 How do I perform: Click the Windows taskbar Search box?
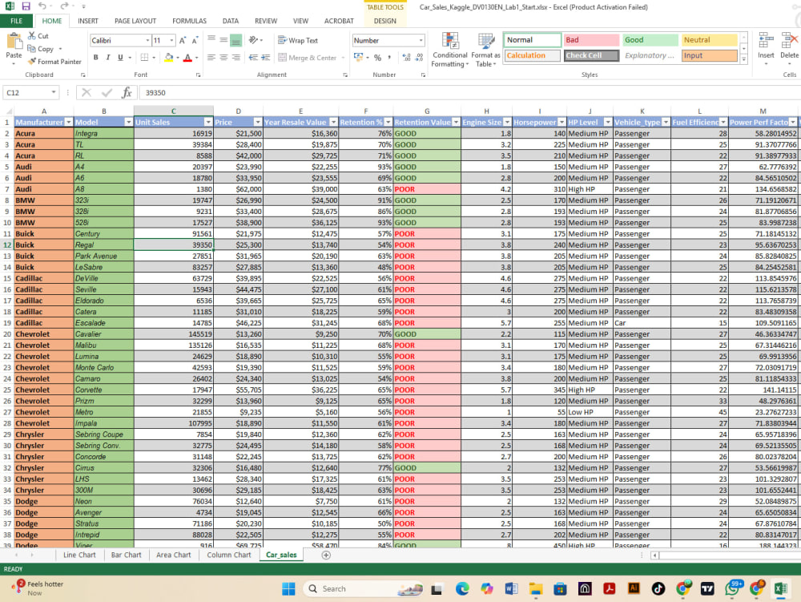click(x=363, y=588)
